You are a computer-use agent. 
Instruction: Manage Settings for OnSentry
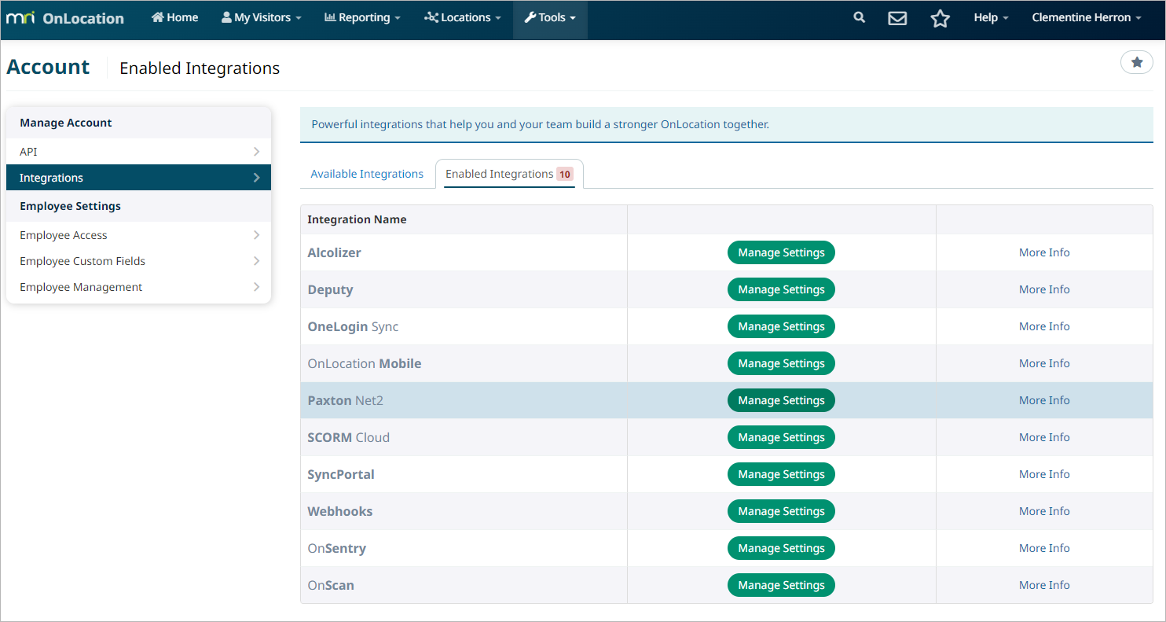[781, 548]
